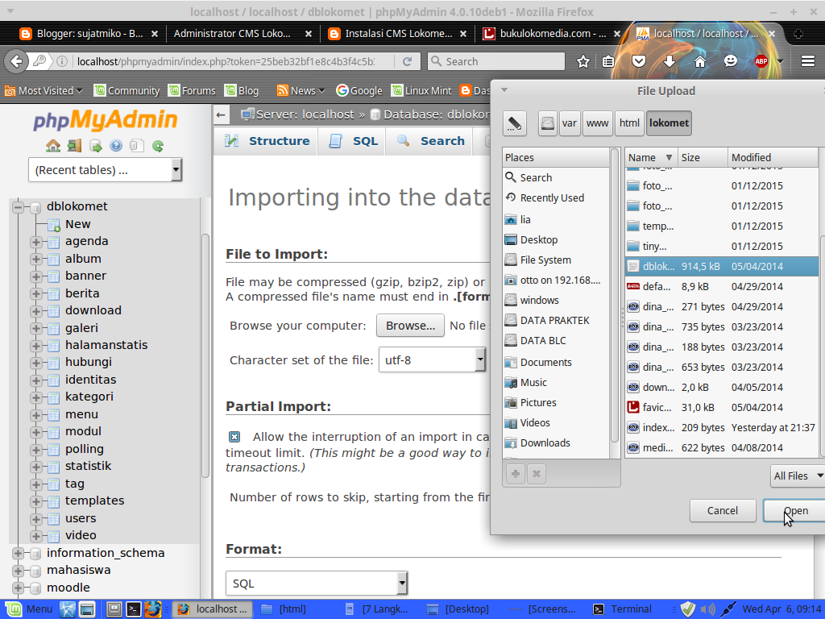Select the dblok... 914,5 kB file row
This screenshot has width=825, height=619.
click(x=722, y=266)
